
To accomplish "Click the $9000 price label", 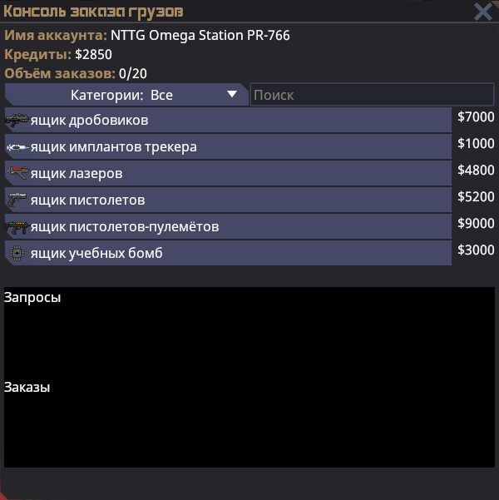I will [476, 224].
